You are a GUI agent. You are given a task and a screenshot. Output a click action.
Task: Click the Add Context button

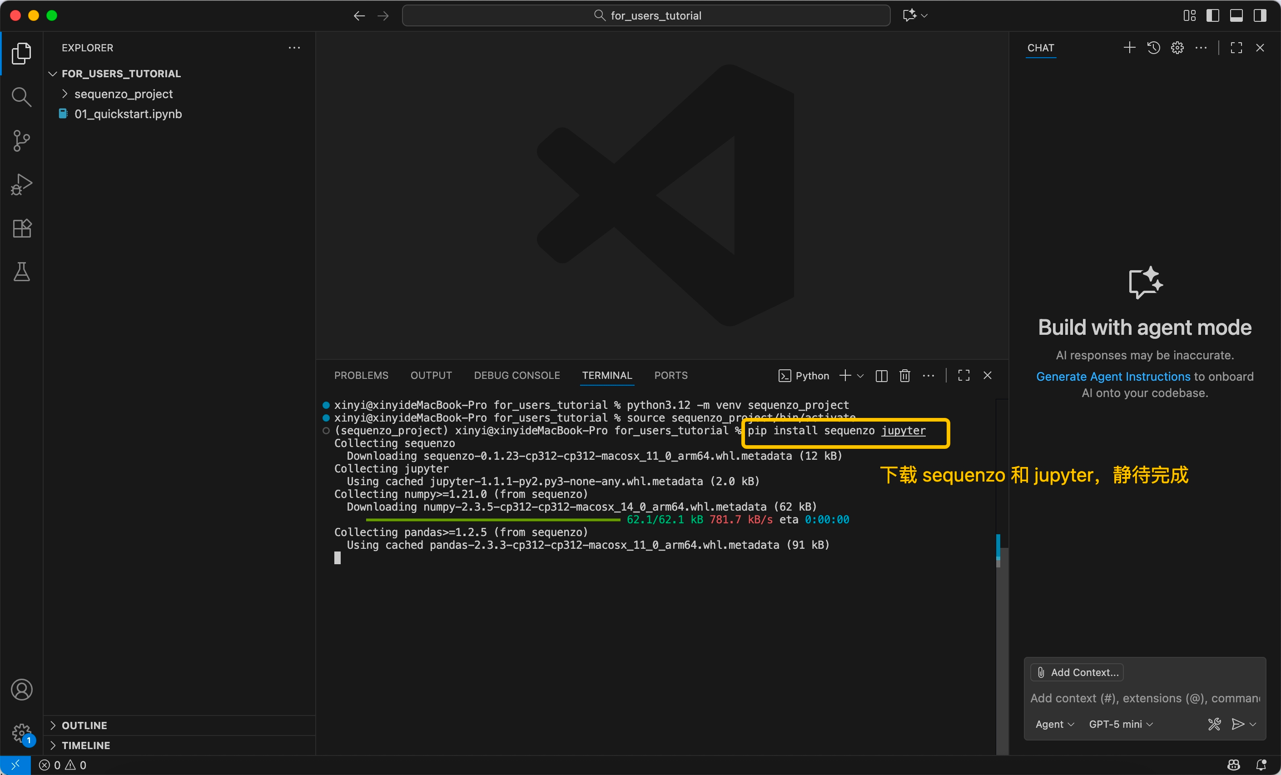tap(1077, 672)
